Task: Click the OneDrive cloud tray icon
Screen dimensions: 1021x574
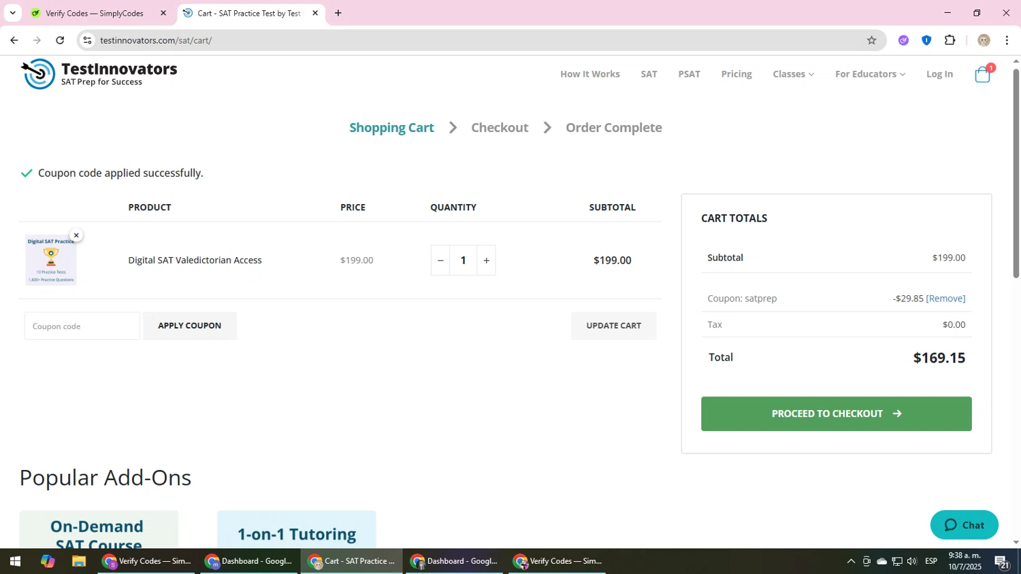Action: tap(881, 562)
